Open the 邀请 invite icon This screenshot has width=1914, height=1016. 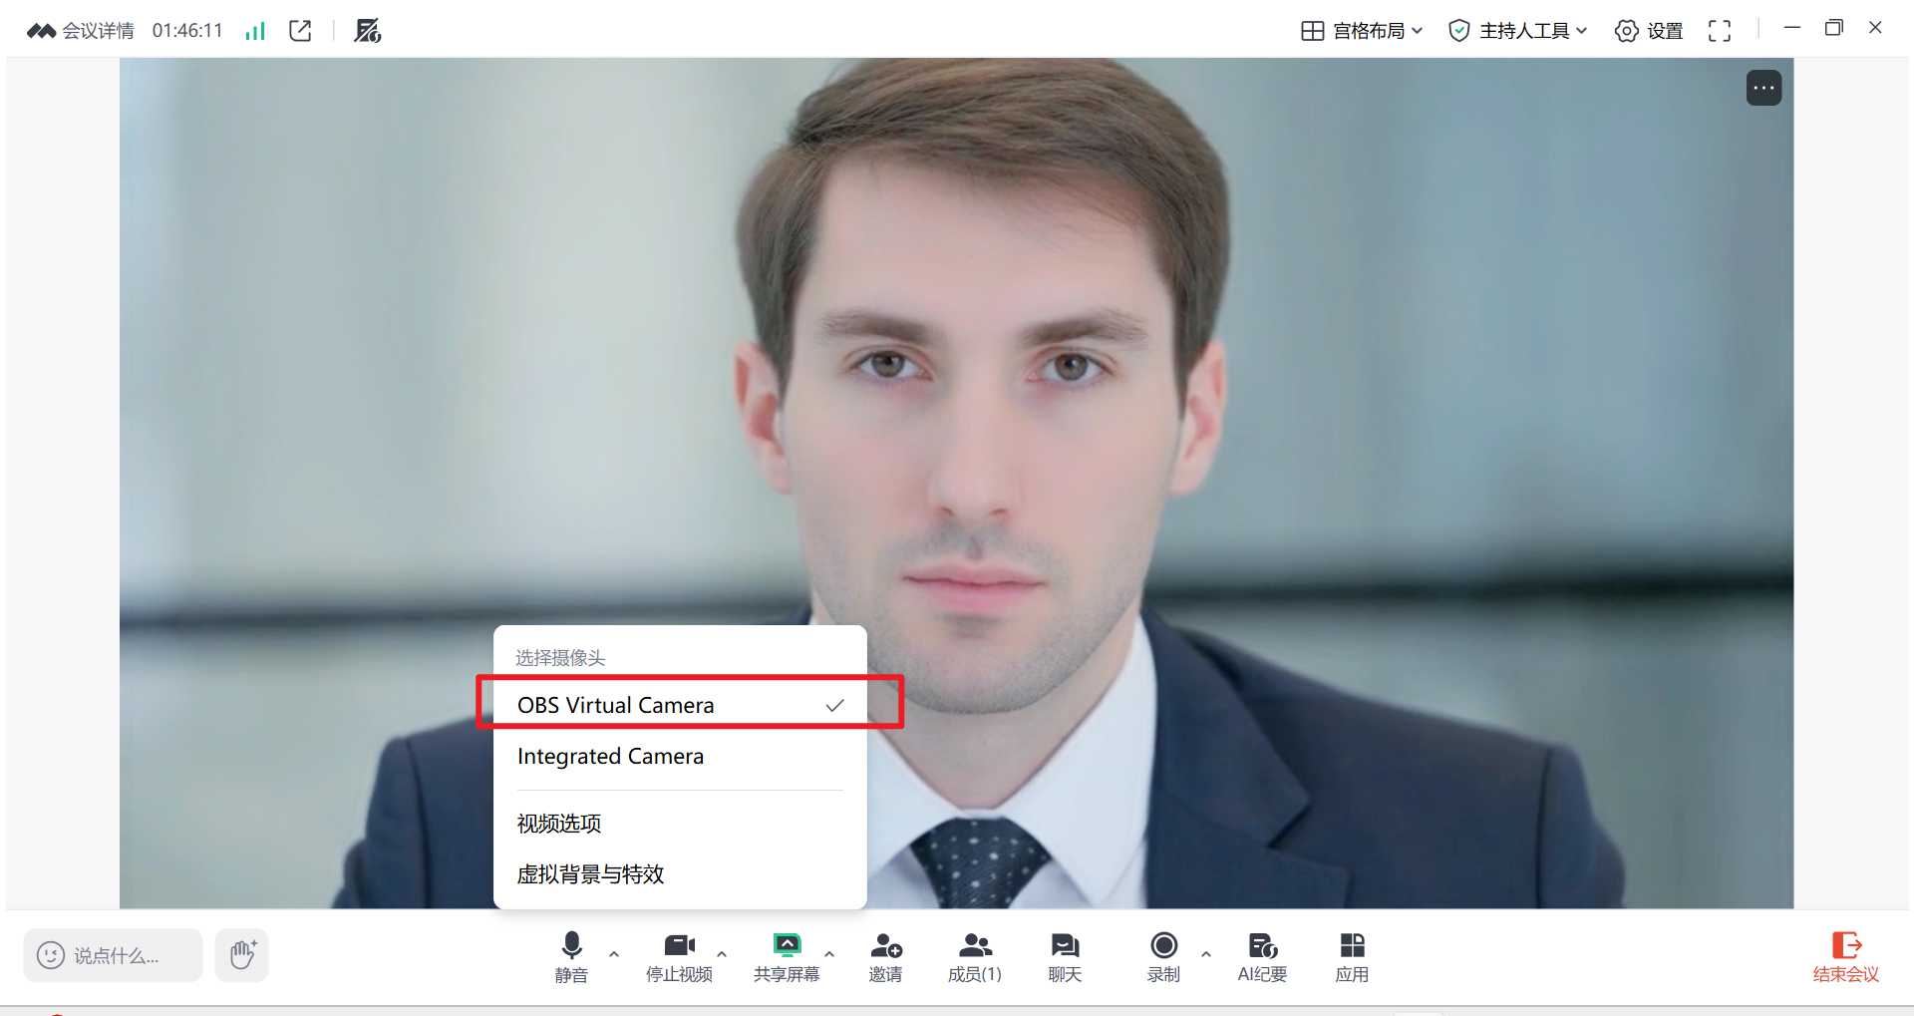point(885,956)
